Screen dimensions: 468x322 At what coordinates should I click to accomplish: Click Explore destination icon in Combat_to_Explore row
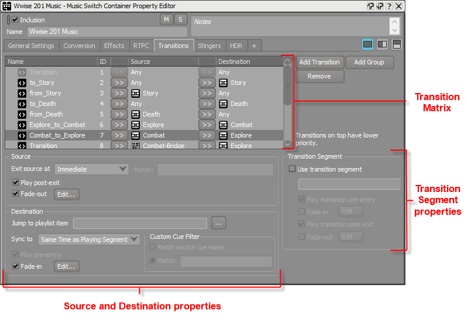point(223,135)
